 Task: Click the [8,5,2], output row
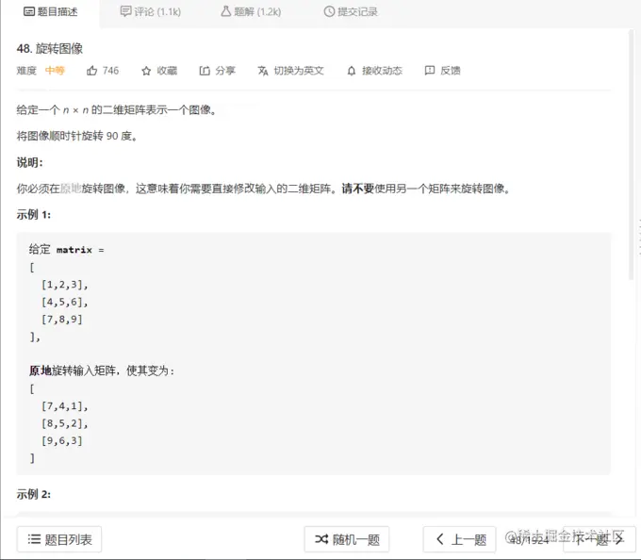tap(65, 423)
